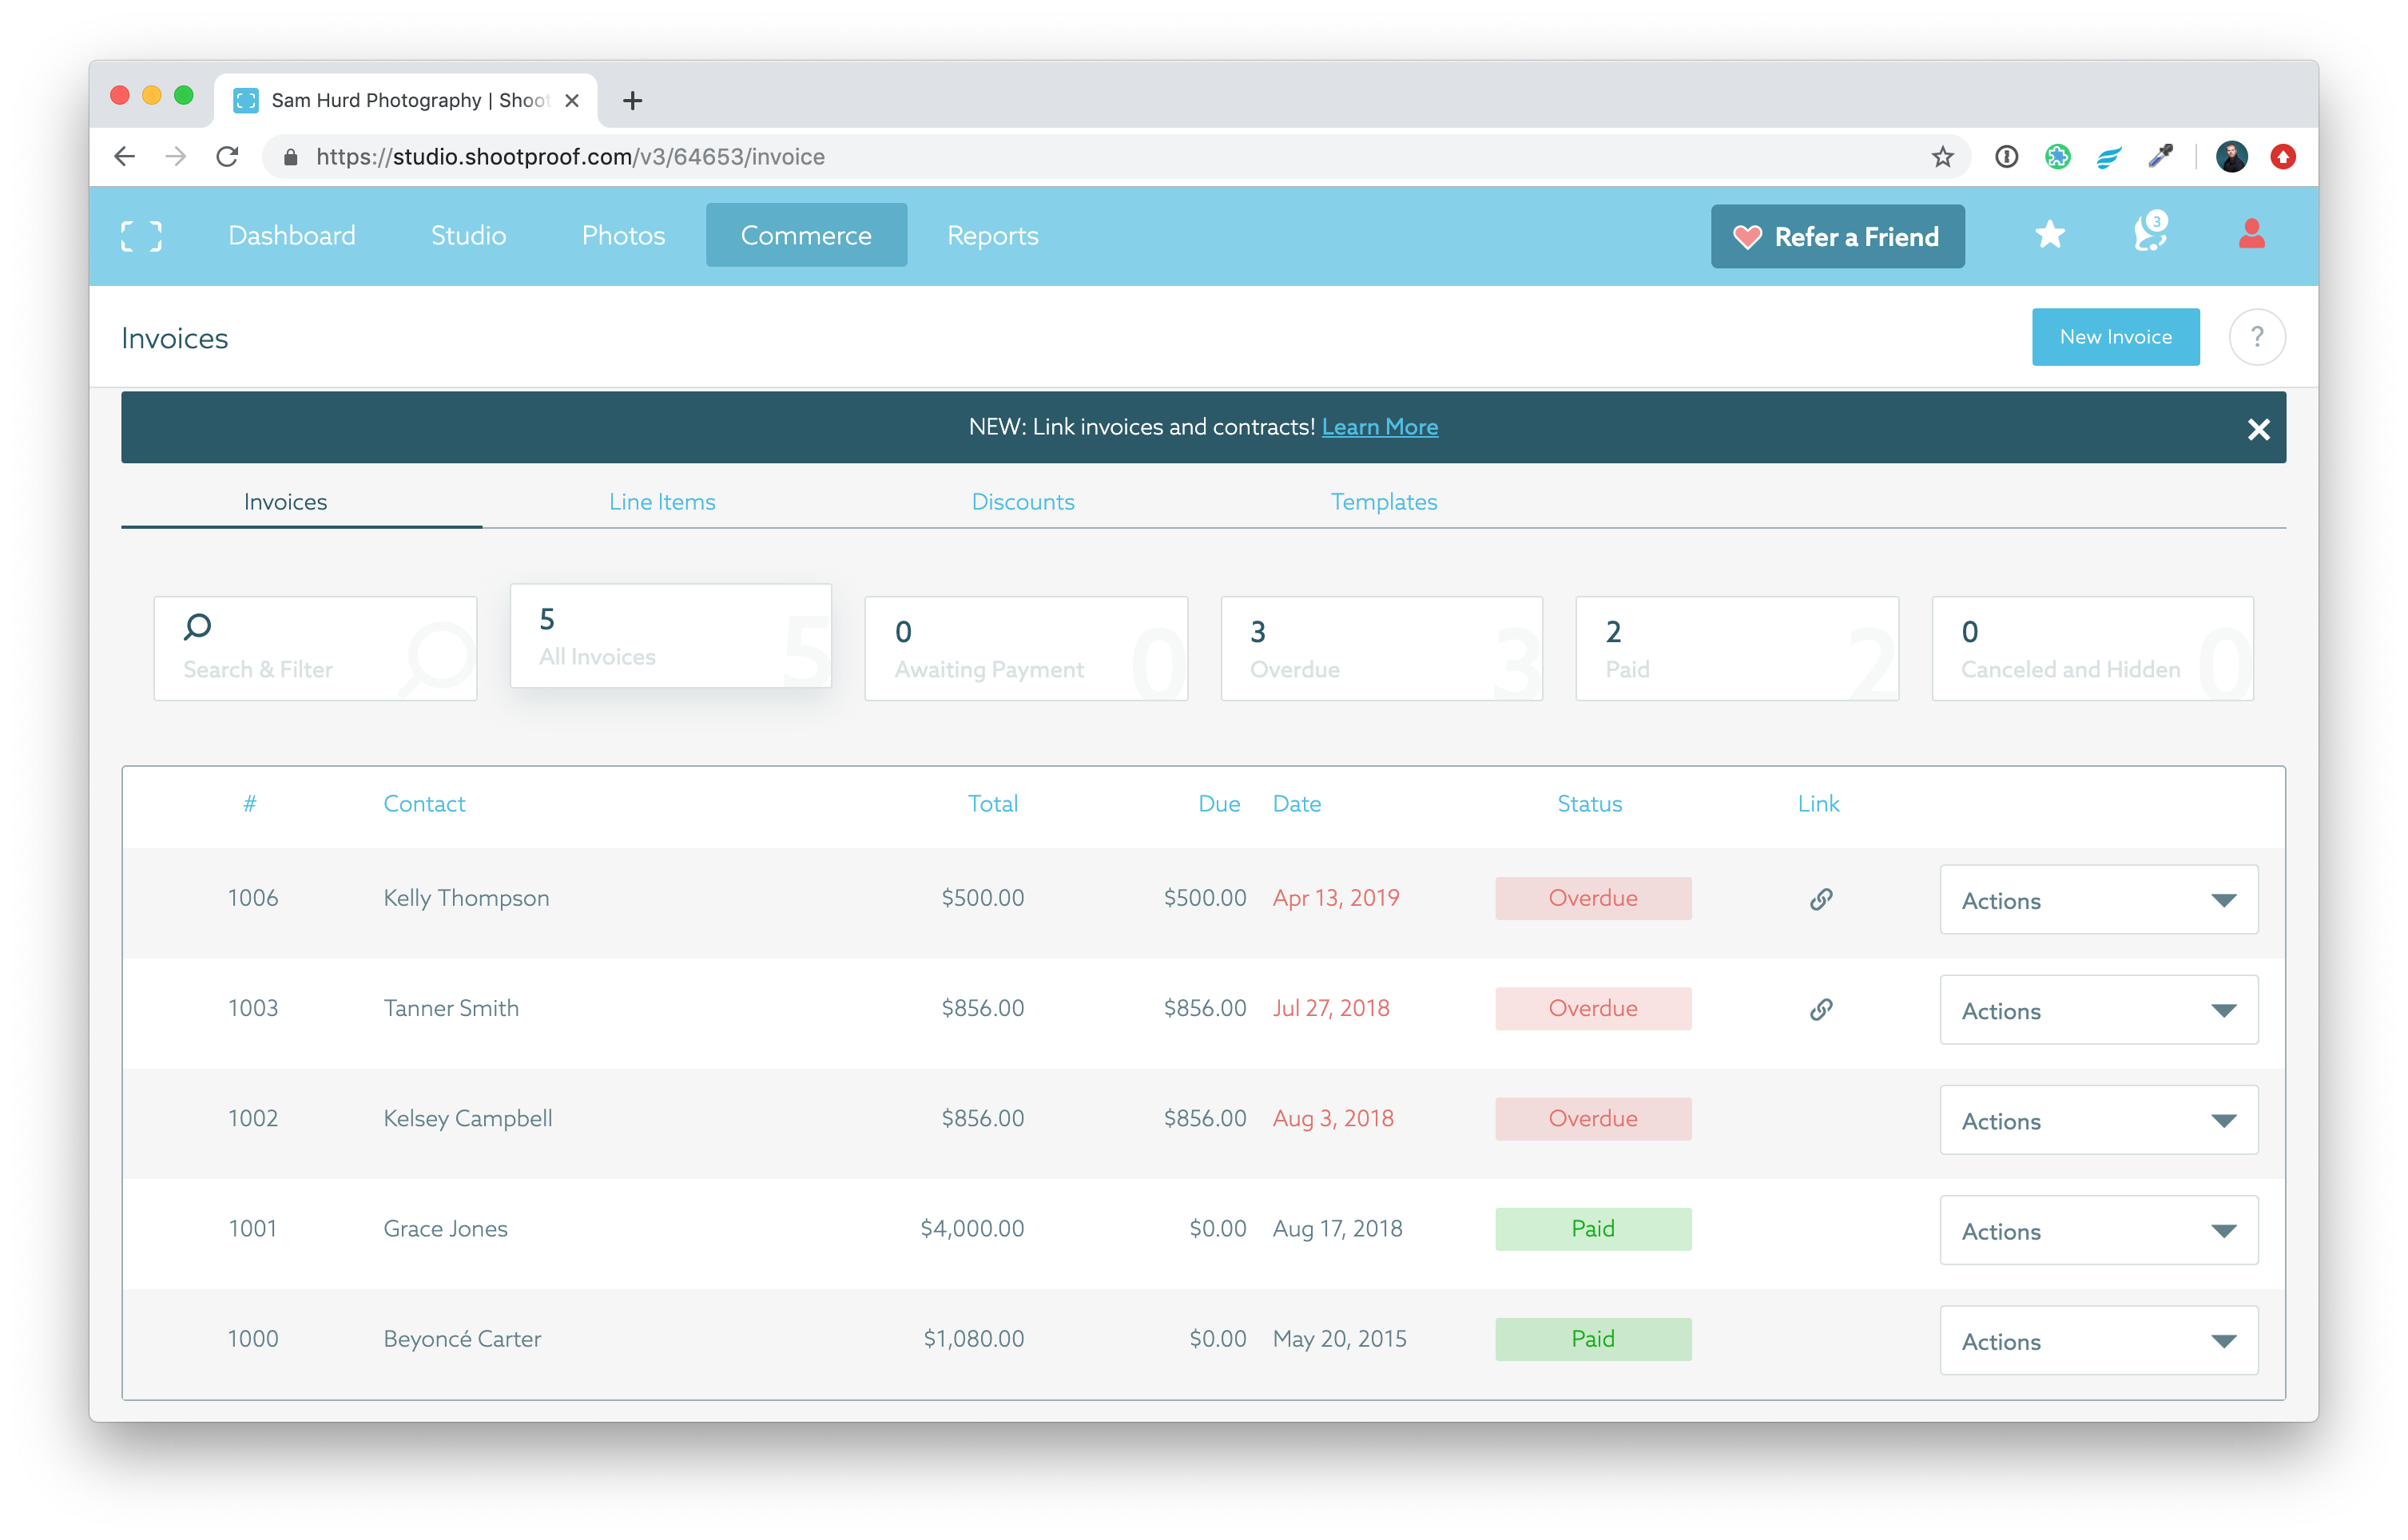Bookmark page with browser star icon
This screenshot has width=2408, height=1540.
pos(1941,157)
